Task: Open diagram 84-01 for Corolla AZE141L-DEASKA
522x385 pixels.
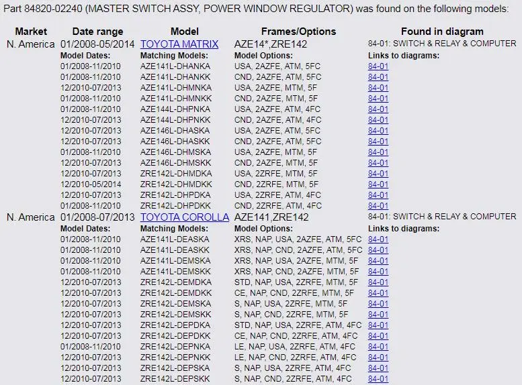Action: click(x=378, y=239)
